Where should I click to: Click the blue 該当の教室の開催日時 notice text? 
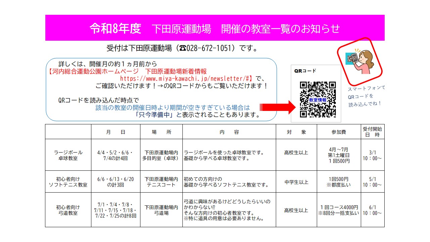(173, 108)
